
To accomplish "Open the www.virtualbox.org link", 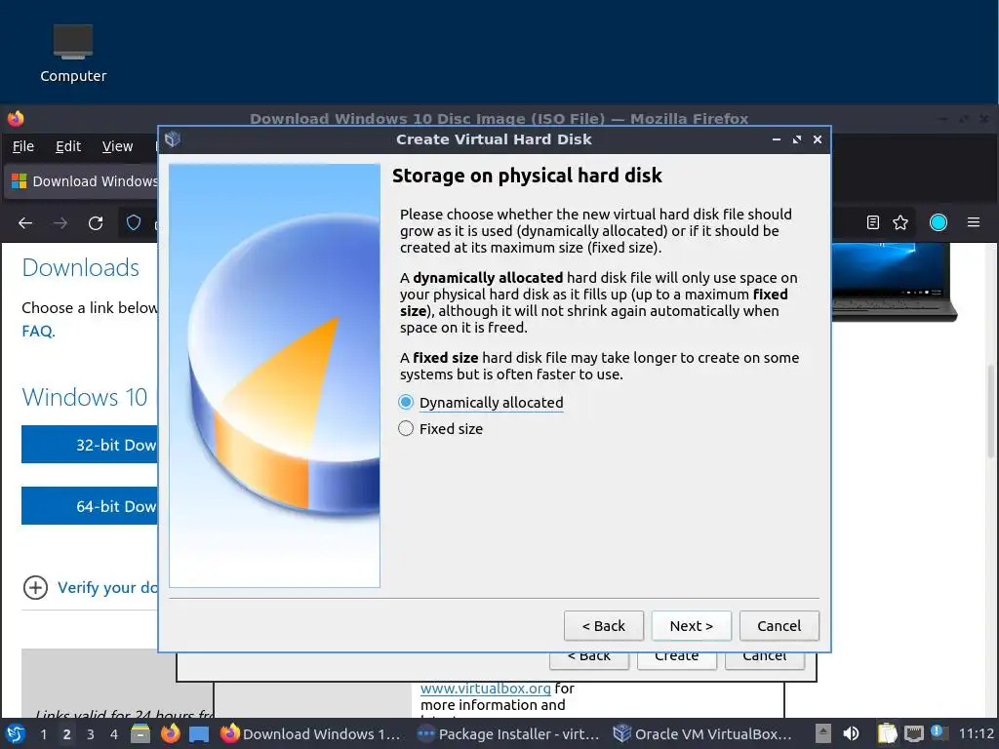I will (486, 689).
